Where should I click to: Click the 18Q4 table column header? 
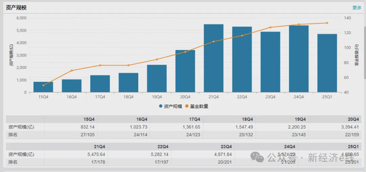point(247,119)
